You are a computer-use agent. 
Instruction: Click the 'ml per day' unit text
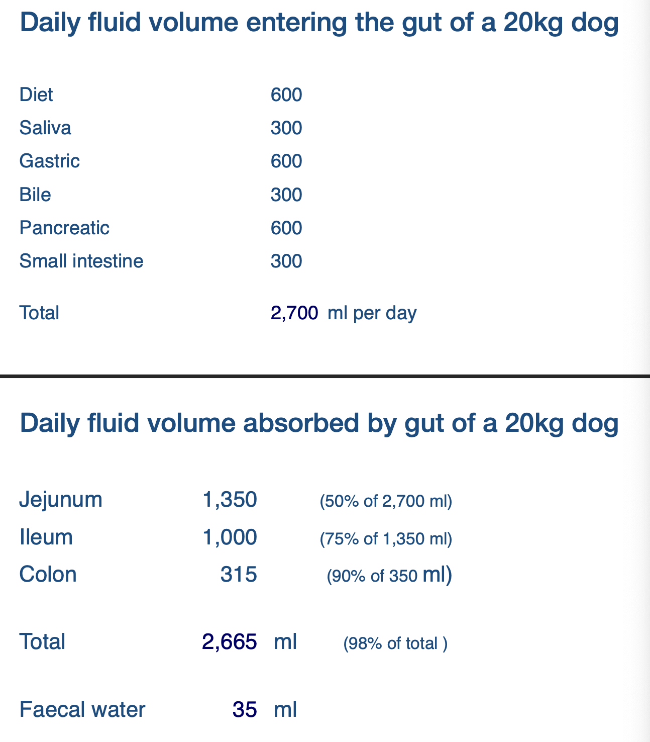point(372,313)
